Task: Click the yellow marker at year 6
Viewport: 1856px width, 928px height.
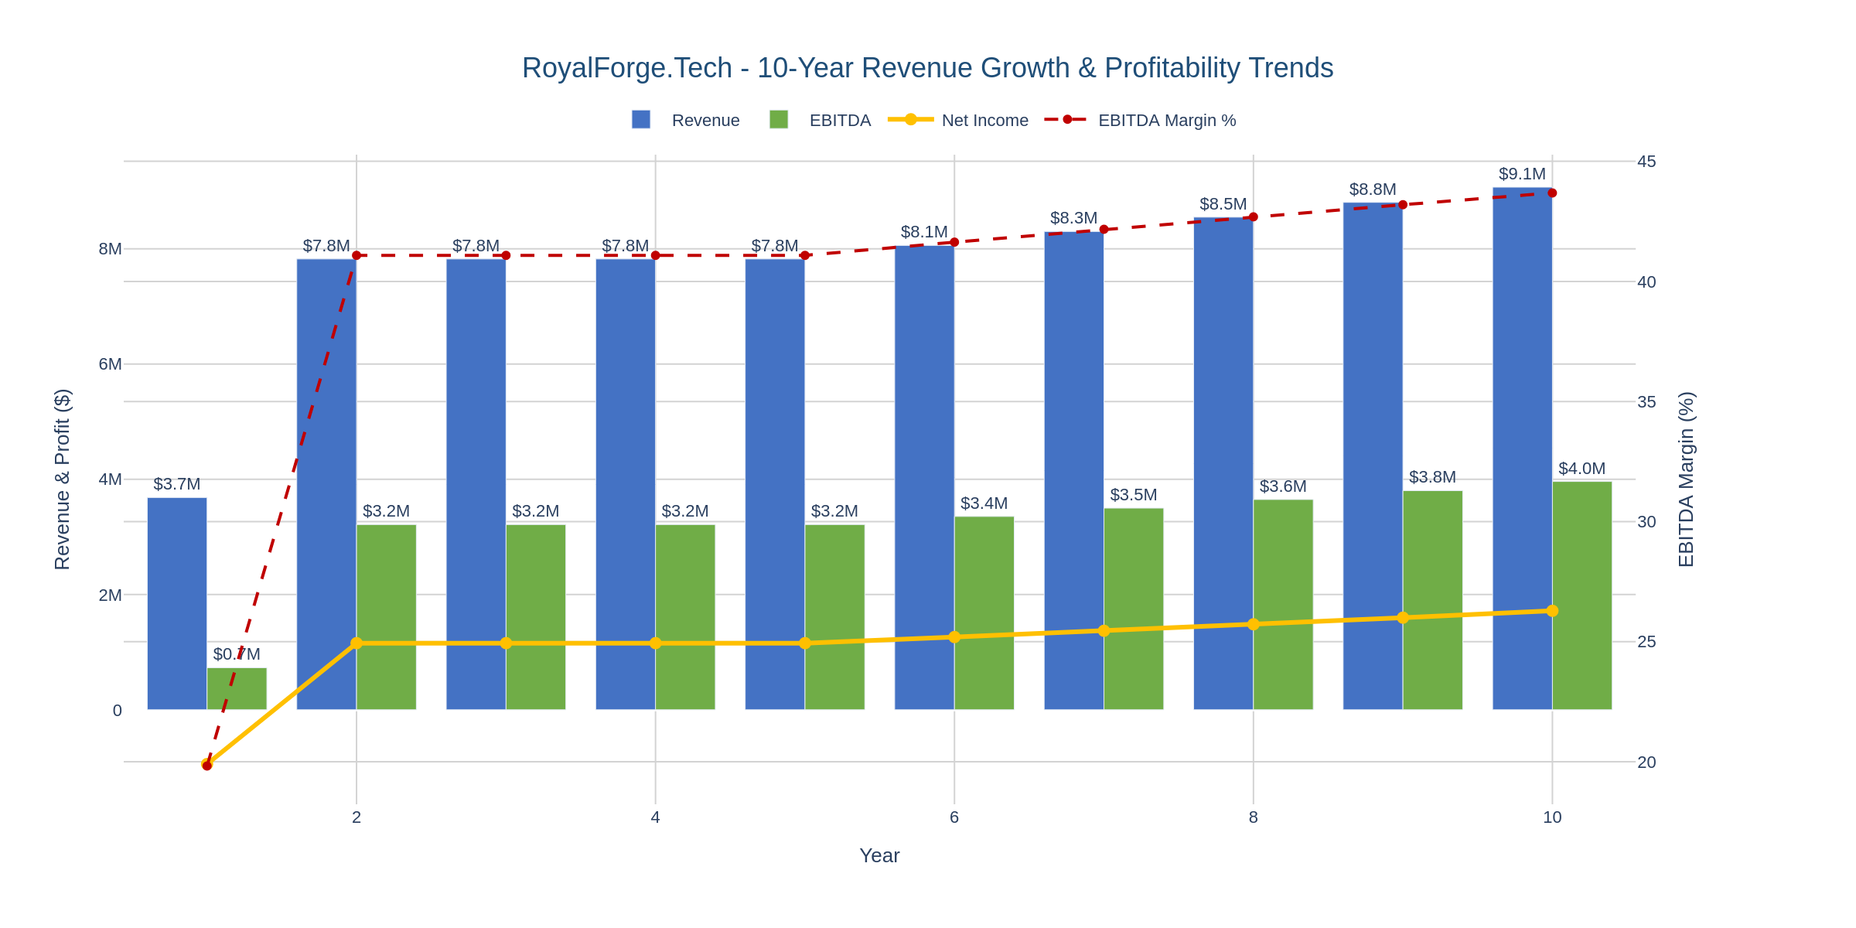Action: point(953,636)
